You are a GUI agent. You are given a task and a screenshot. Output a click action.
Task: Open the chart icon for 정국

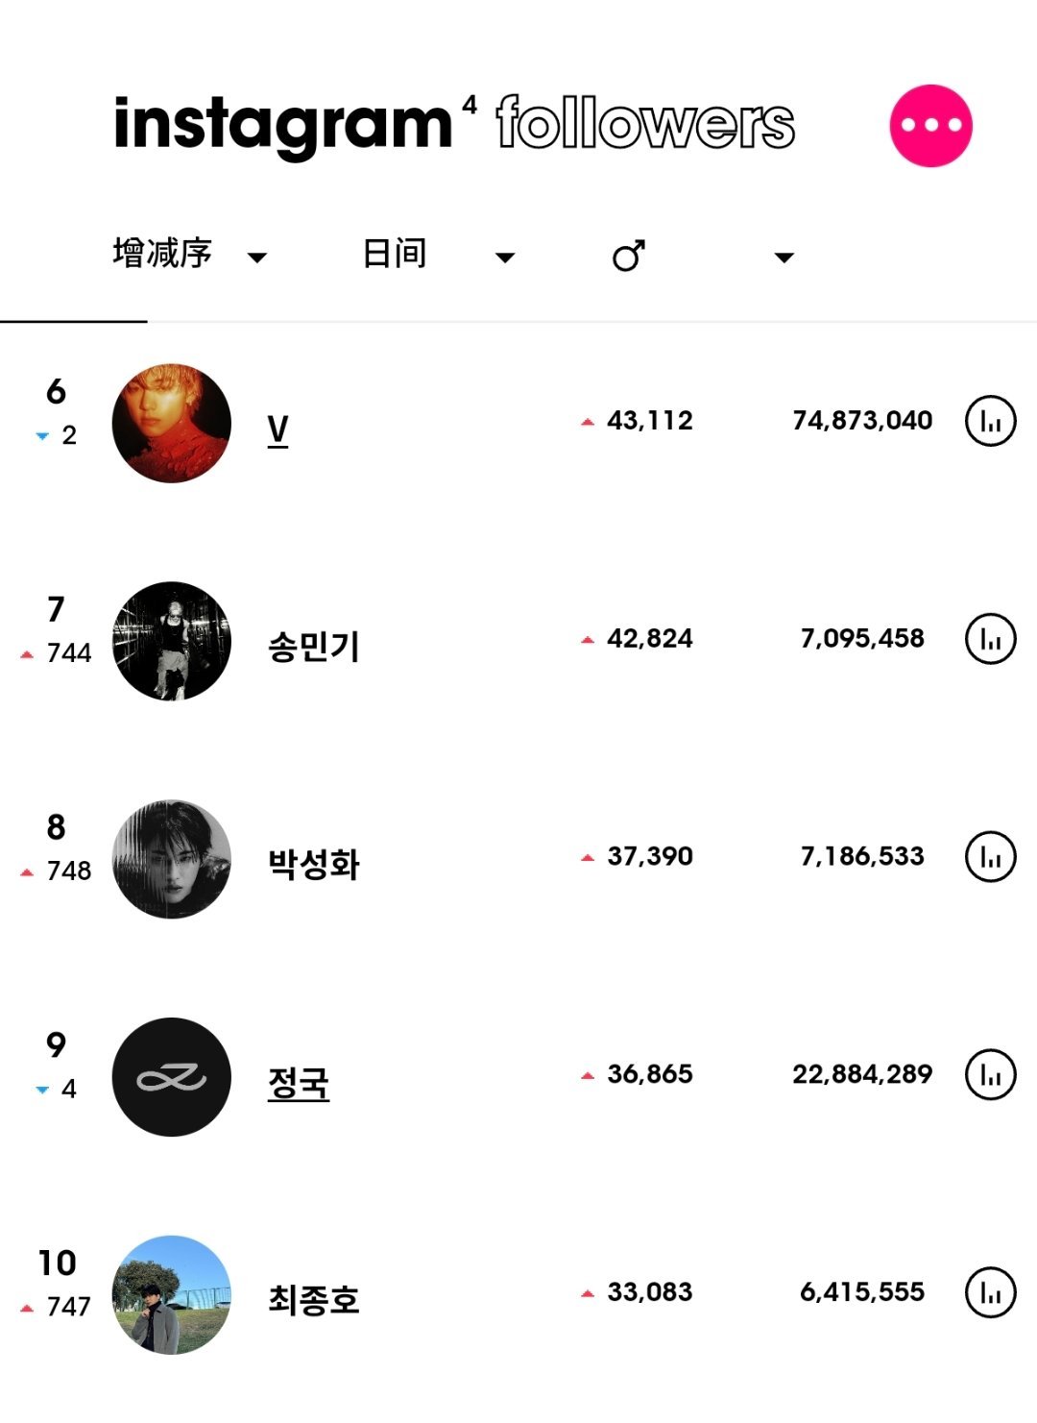pyautogui.click(x=990, y=1074)
